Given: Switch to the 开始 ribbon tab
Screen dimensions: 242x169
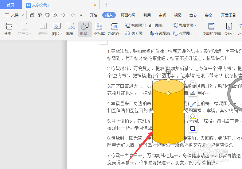Looking at the screenshot, I should pyautogui.click(x=94, y=15).
